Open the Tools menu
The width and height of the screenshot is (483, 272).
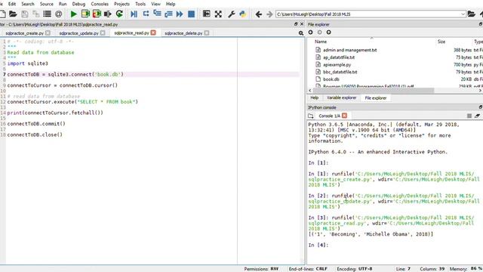(140, 4)
